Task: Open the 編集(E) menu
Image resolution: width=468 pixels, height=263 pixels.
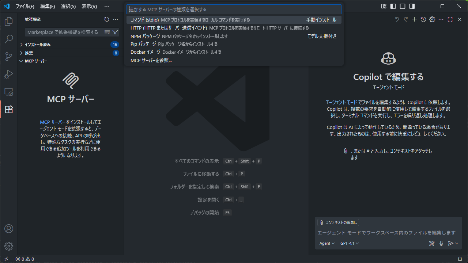Action: point(48,6)
